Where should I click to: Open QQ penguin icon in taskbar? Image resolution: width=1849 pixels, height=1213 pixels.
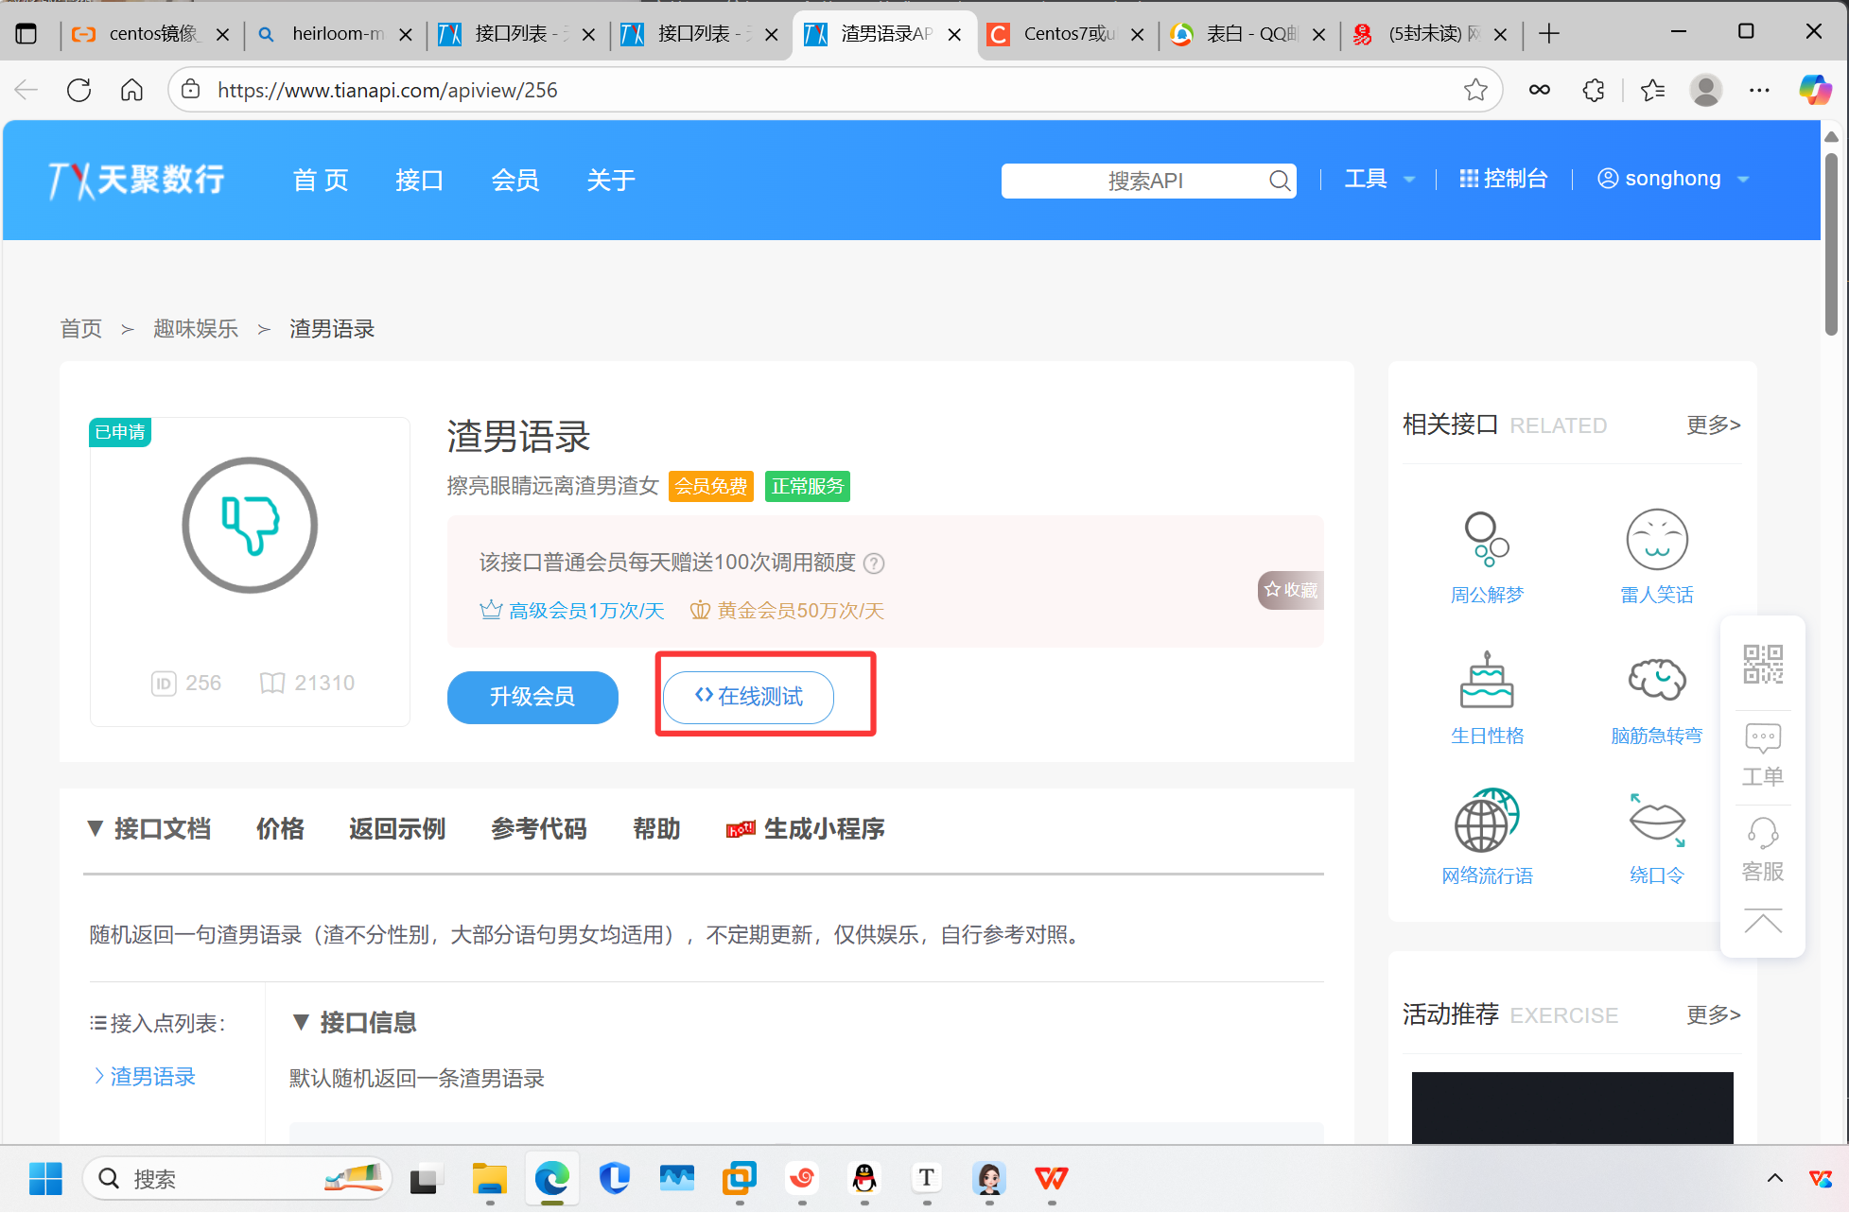tap(864, 1178)
